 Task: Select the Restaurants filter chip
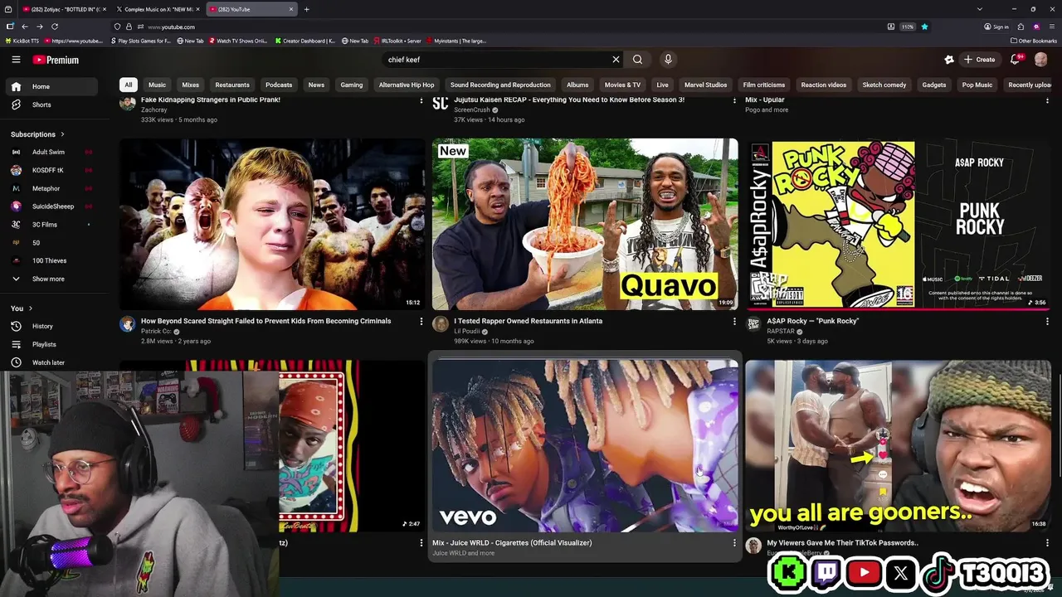232,85
